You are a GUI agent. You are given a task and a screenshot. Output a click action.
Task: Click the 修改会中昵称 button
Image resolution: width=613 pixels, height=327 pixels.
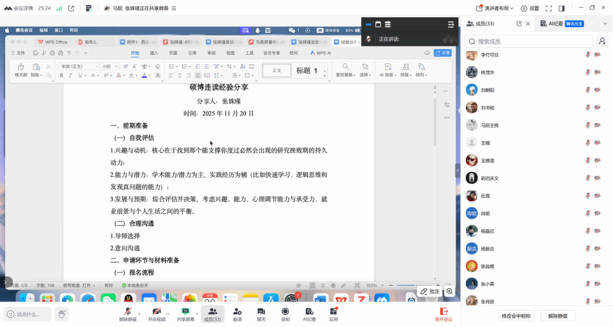[516, 316]
